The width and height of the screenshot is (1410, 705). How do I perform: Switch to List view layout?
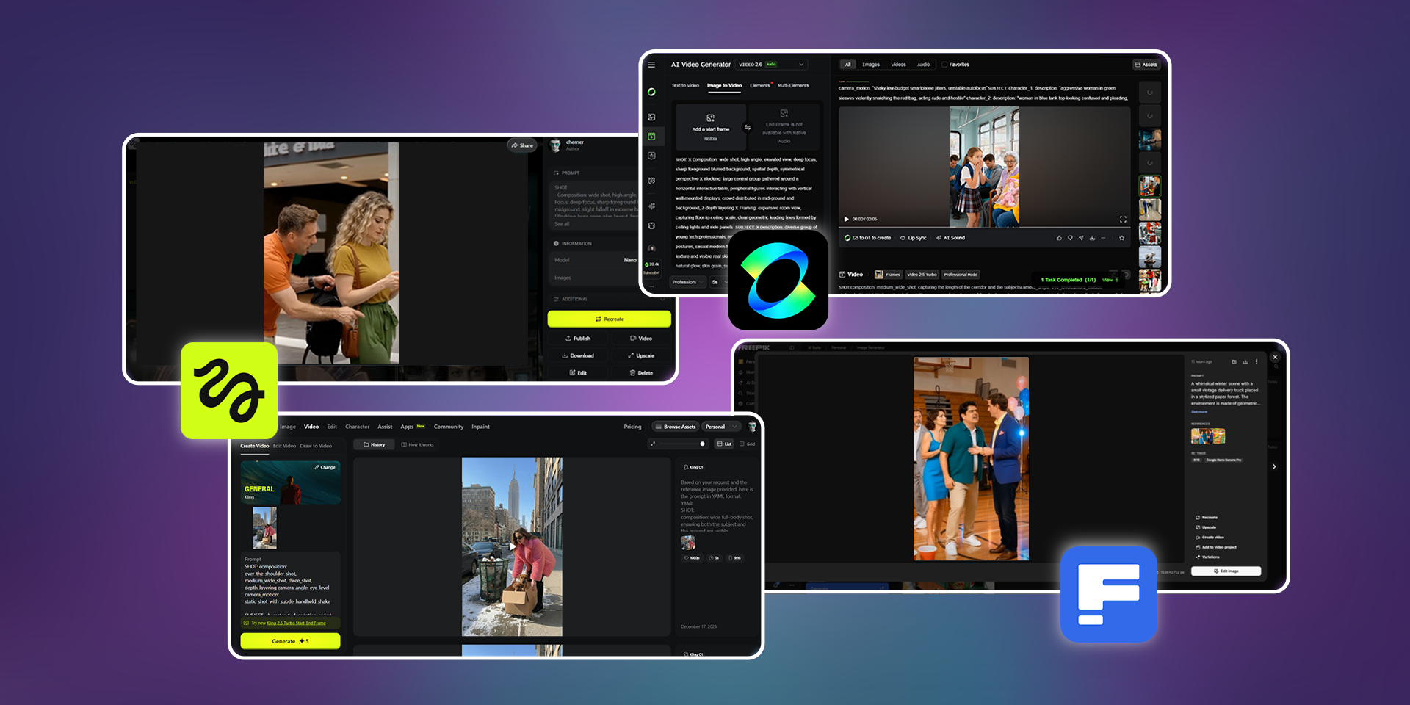[724, 444]
